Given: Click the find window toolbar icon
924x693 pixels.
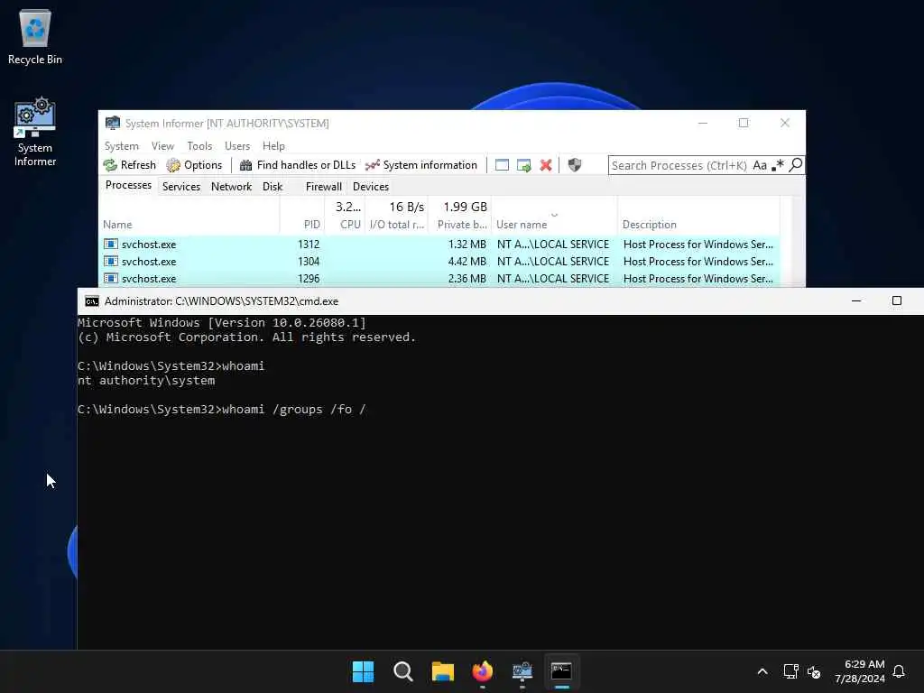Looking at the screenshot, I should tap(502, 165).
